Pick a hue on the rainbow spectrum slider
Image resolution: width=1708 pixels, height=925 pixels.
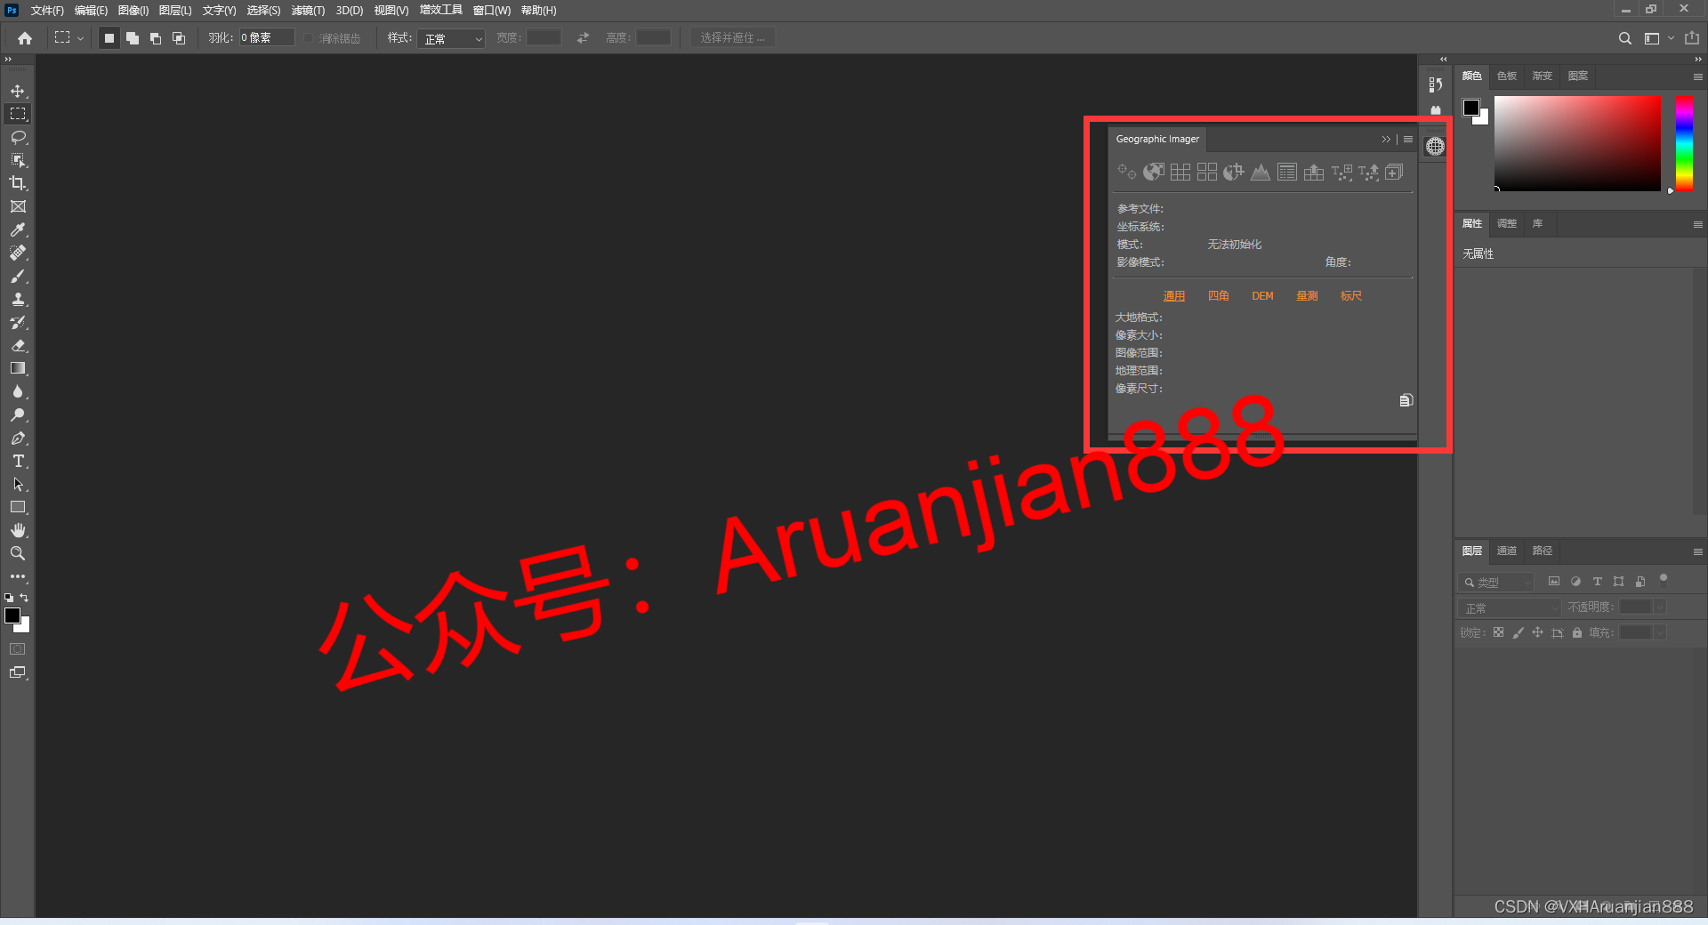tap(1684, 143)
